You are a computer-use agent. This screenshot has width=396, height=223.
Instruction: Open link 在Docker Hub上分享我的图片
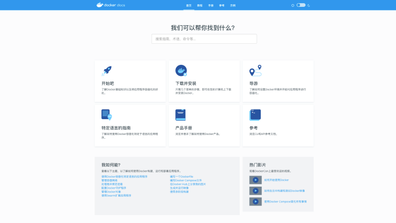(x=187, y=184)
